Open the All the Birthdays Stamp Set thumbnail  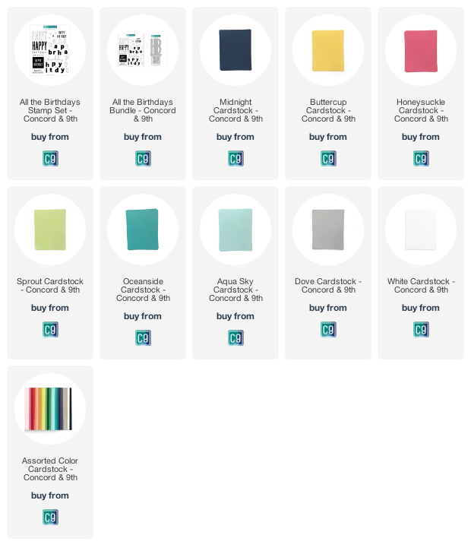point(50,50)
